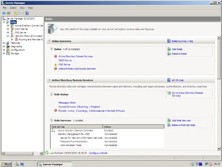
Task: Click error icon beside Network Policy and Access Services
Action: pyautogui.click(x=55, y=69)
